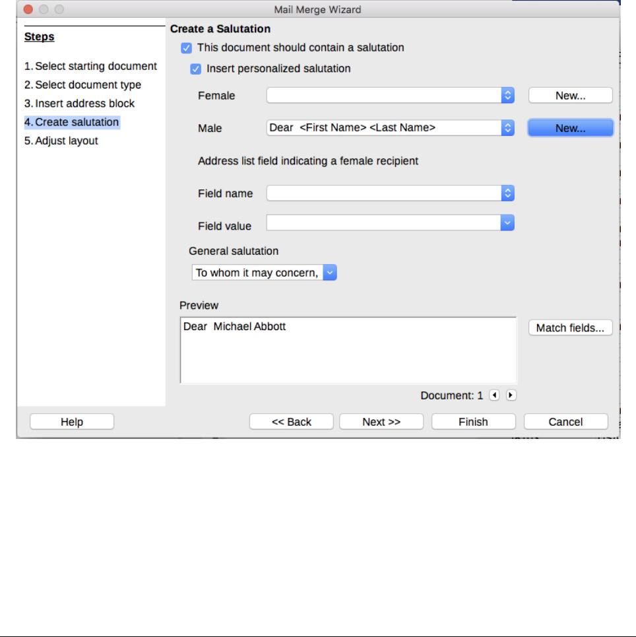Open the Male salutation dropdown arrow

(x=507, y=128)
